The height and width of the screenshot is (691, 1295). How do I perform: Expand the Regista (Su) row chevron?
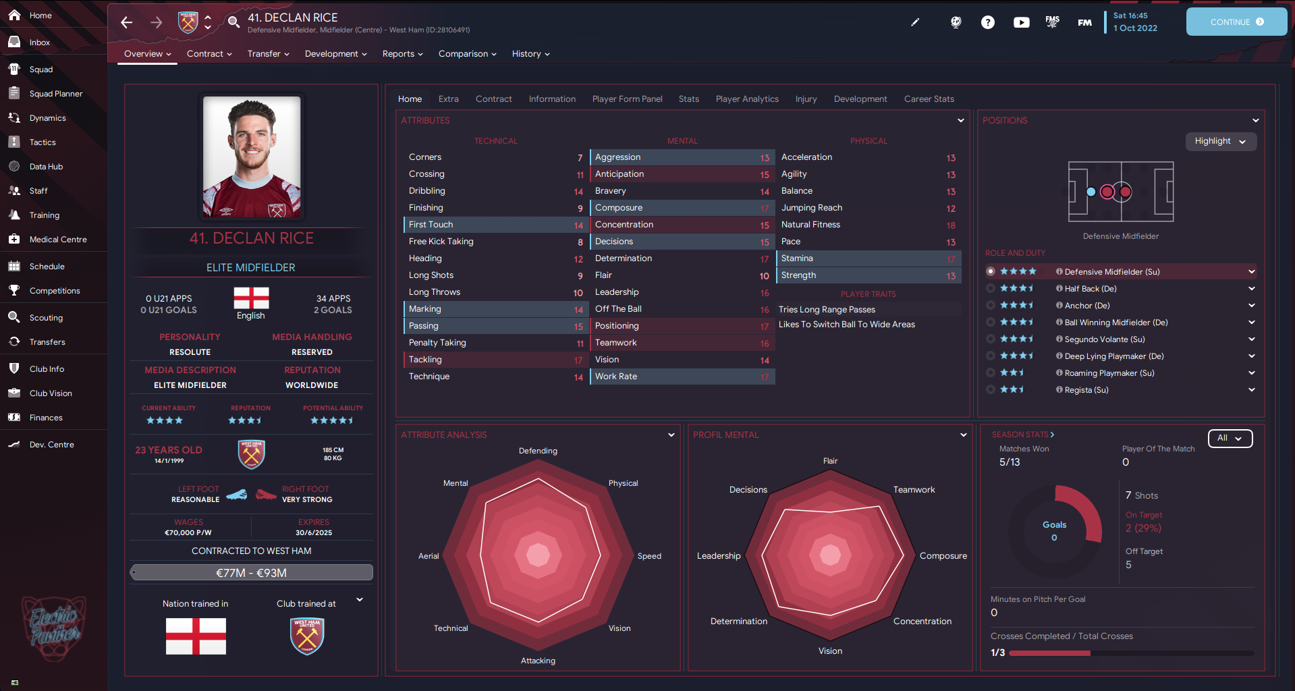(1252, 389)
